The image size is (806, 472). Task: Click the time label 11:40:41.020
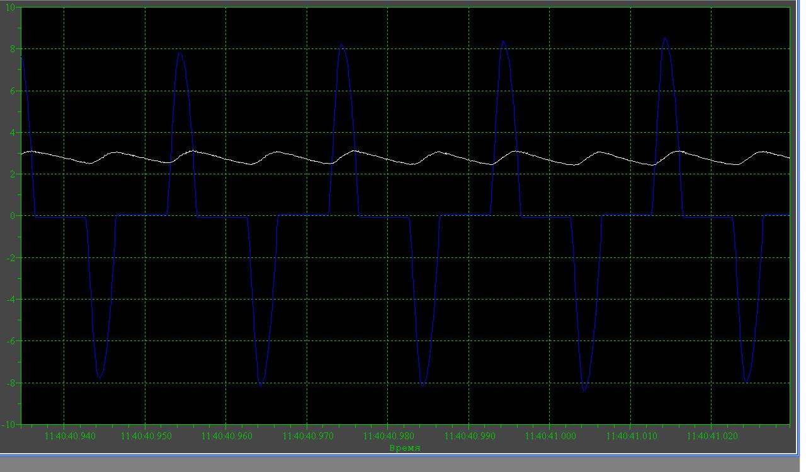711,435
